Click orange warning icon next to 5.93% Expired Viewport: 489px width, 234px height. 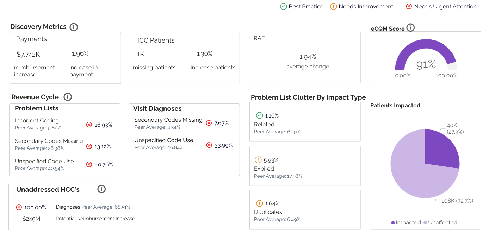[258, 160]
